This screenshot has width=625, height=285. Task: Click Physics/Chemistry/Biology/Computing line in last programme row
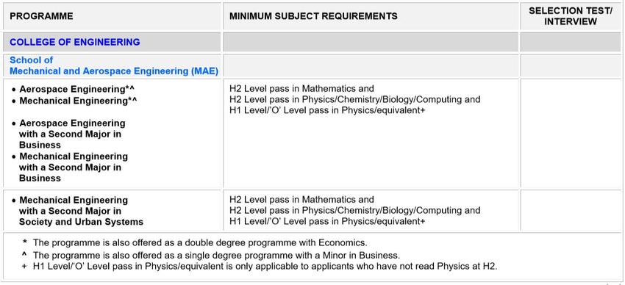[x=354, y=210]
